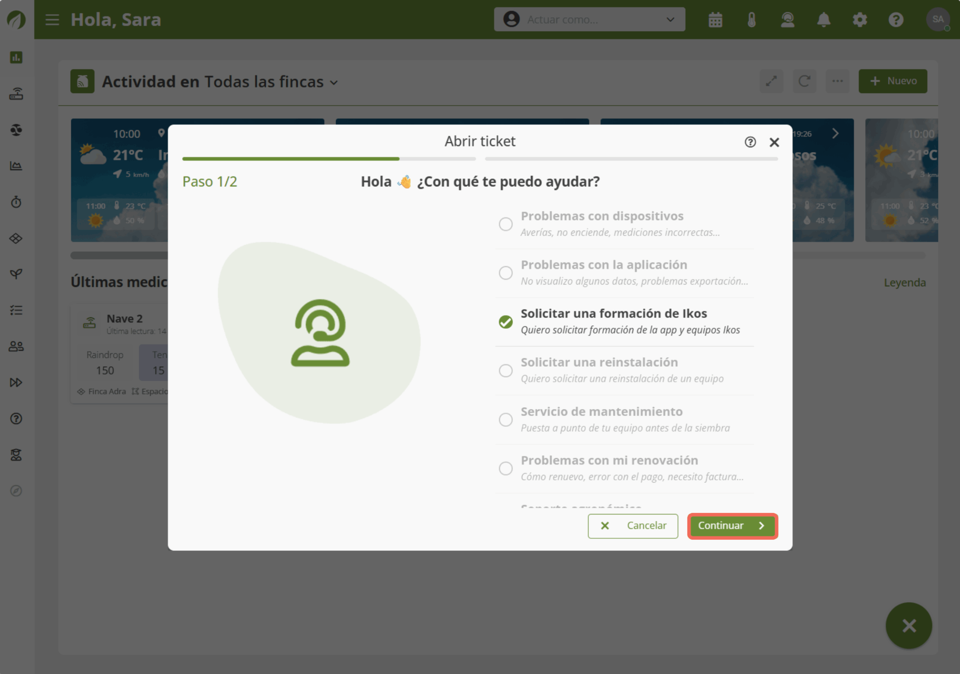Open the hamburger menu beside Hola, Sara
Image resolution: width=960 pixels, height=674 pixels.
point(52,20)
